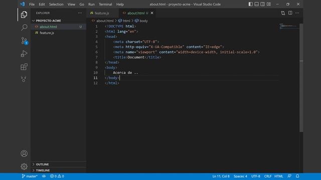Open the Run menu
Screen dimensions: 321x180
point(91,4)
